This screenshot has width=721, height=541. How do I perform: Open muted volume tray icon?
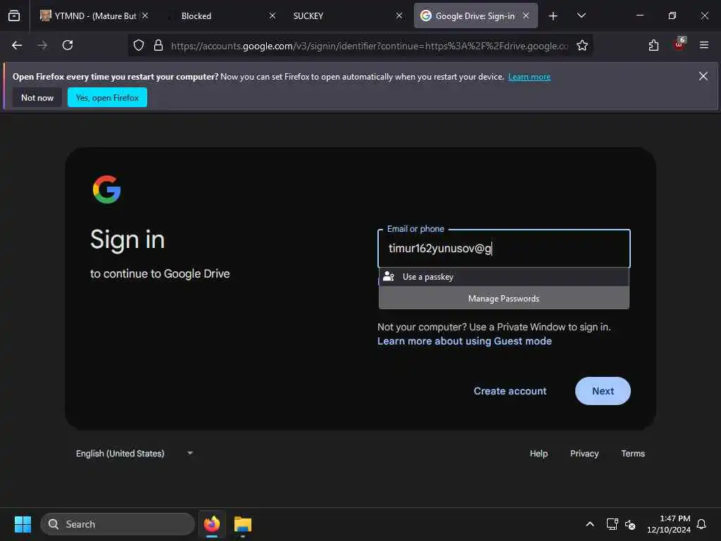click(x=630, y=524)
